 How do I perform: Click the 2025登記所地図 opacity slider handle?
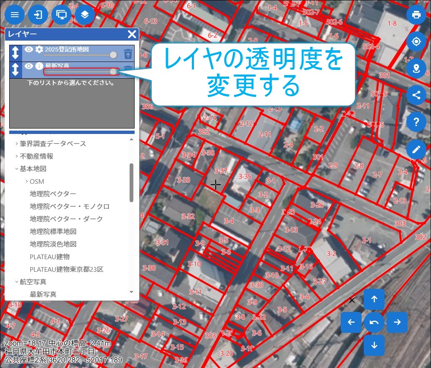pyautogui.click(x=113, y=55)
